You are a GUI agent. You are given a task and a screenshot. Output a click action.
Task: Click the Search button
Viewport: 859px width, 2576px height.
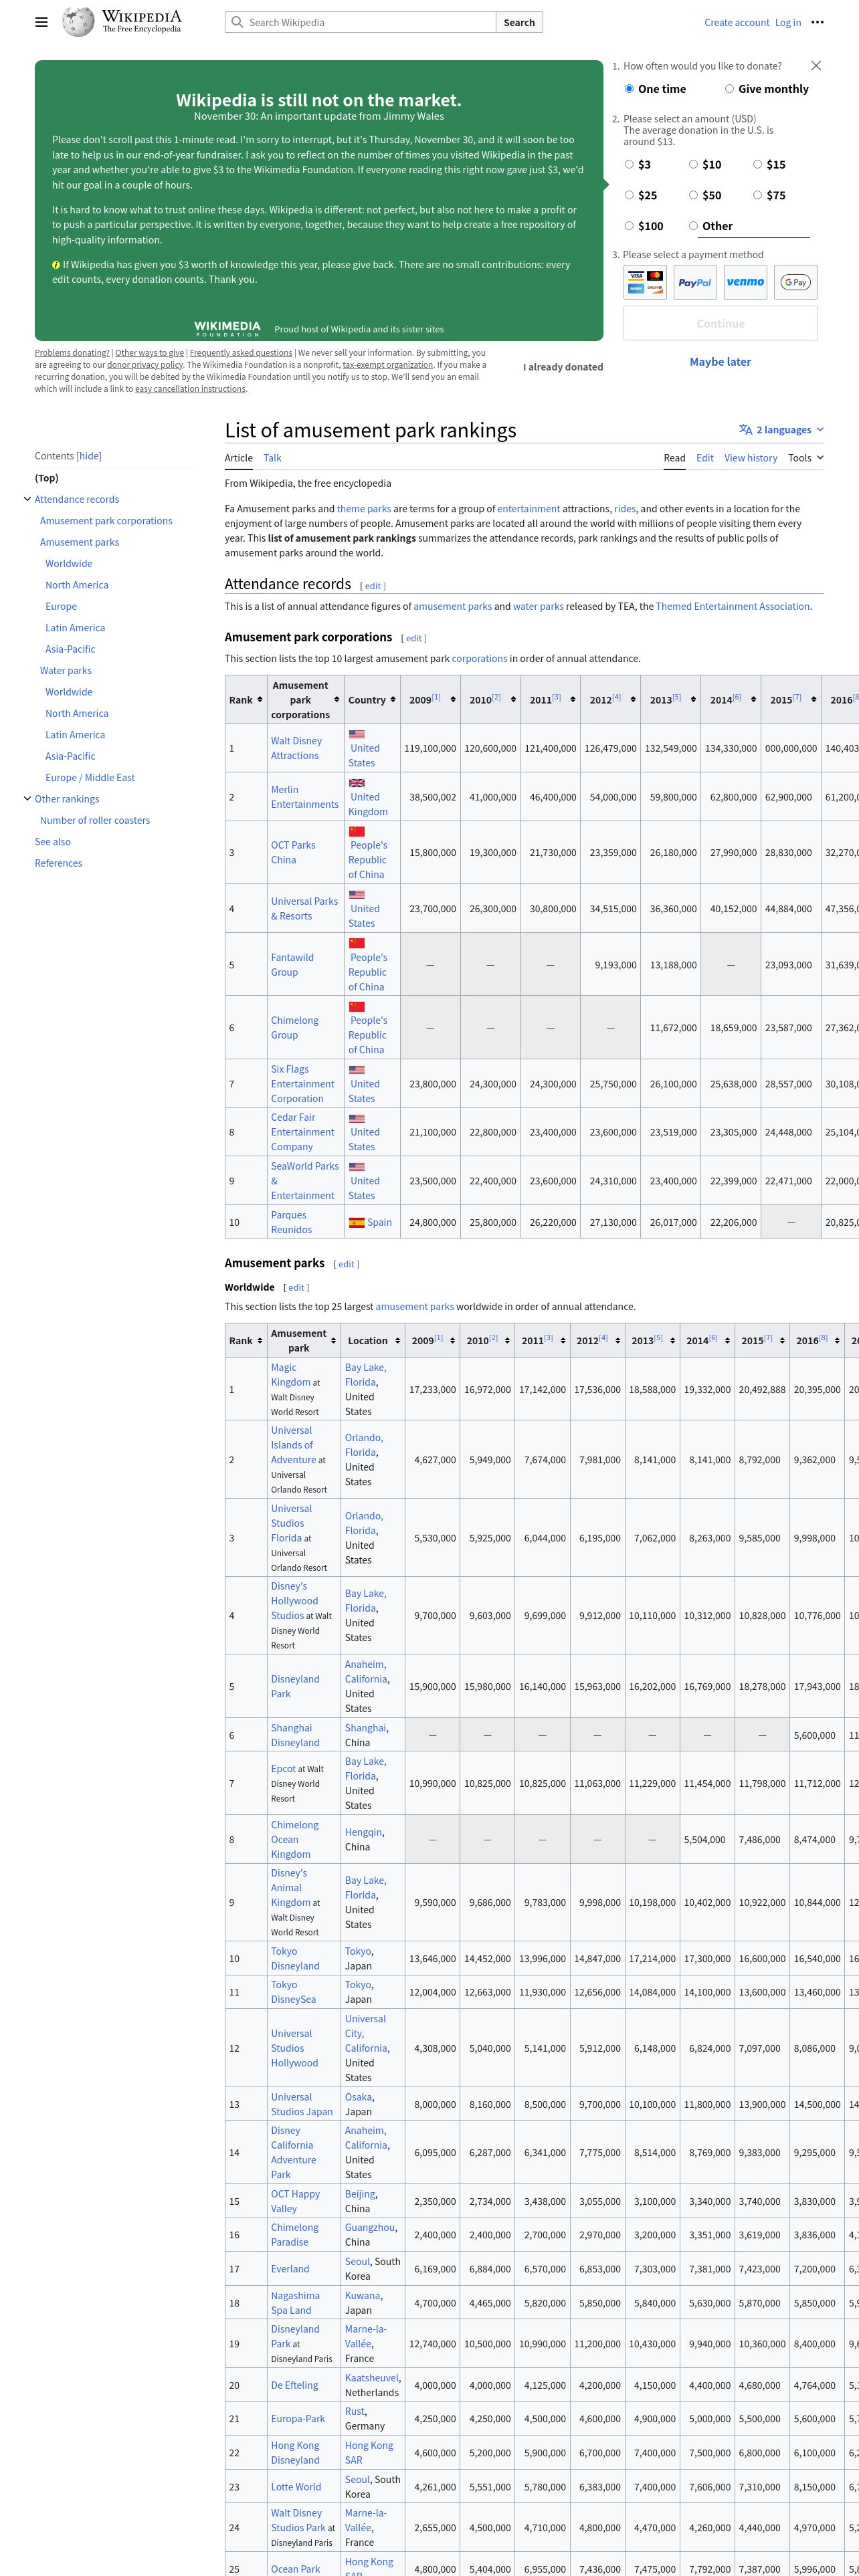click(x=519, y=22)
